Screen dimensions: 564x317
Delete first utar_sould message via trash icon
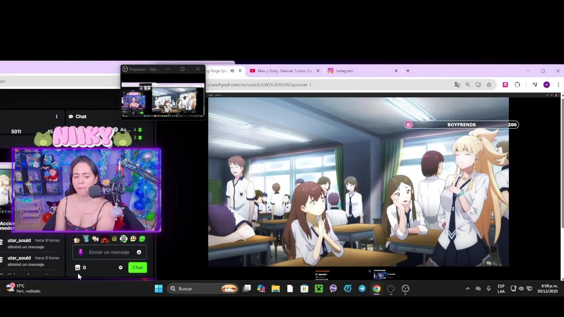tap(1, 242)
